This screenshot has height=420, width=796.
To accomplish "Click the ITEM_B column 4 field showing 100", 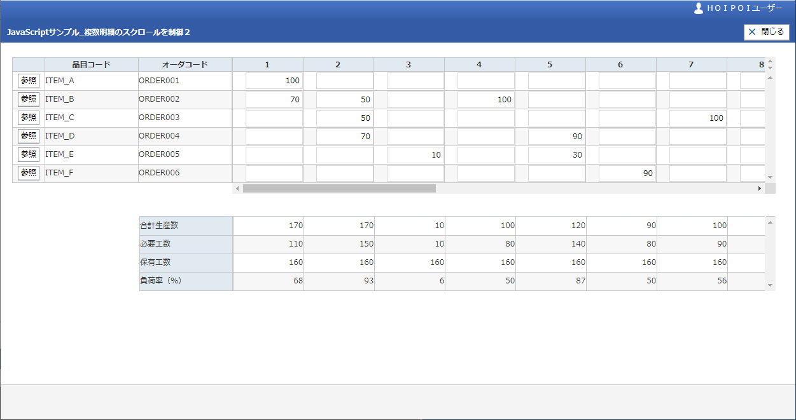I will pos(486,99).
